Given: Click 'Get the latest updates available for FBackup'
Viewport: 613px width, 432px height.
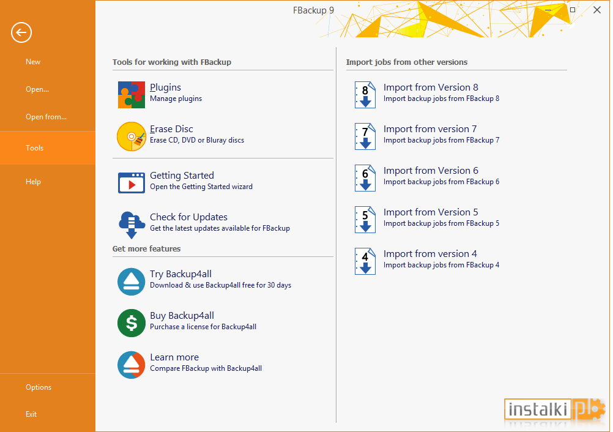Looking at the screenshot, I should [x=220, y=228].
